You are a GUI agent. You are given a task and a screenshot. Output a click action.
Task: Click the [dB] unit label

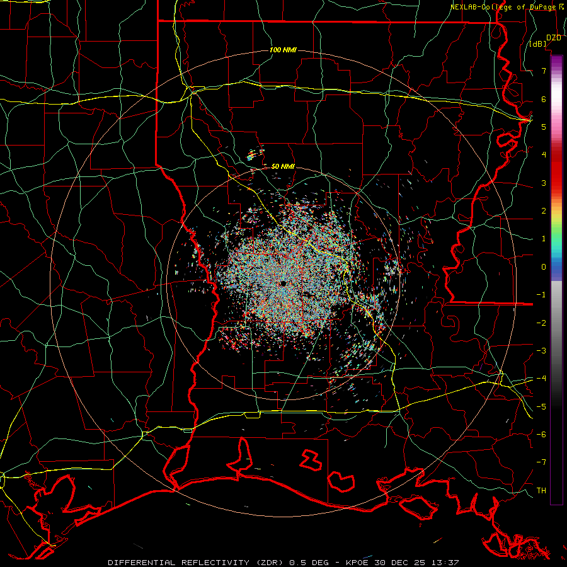538,43
